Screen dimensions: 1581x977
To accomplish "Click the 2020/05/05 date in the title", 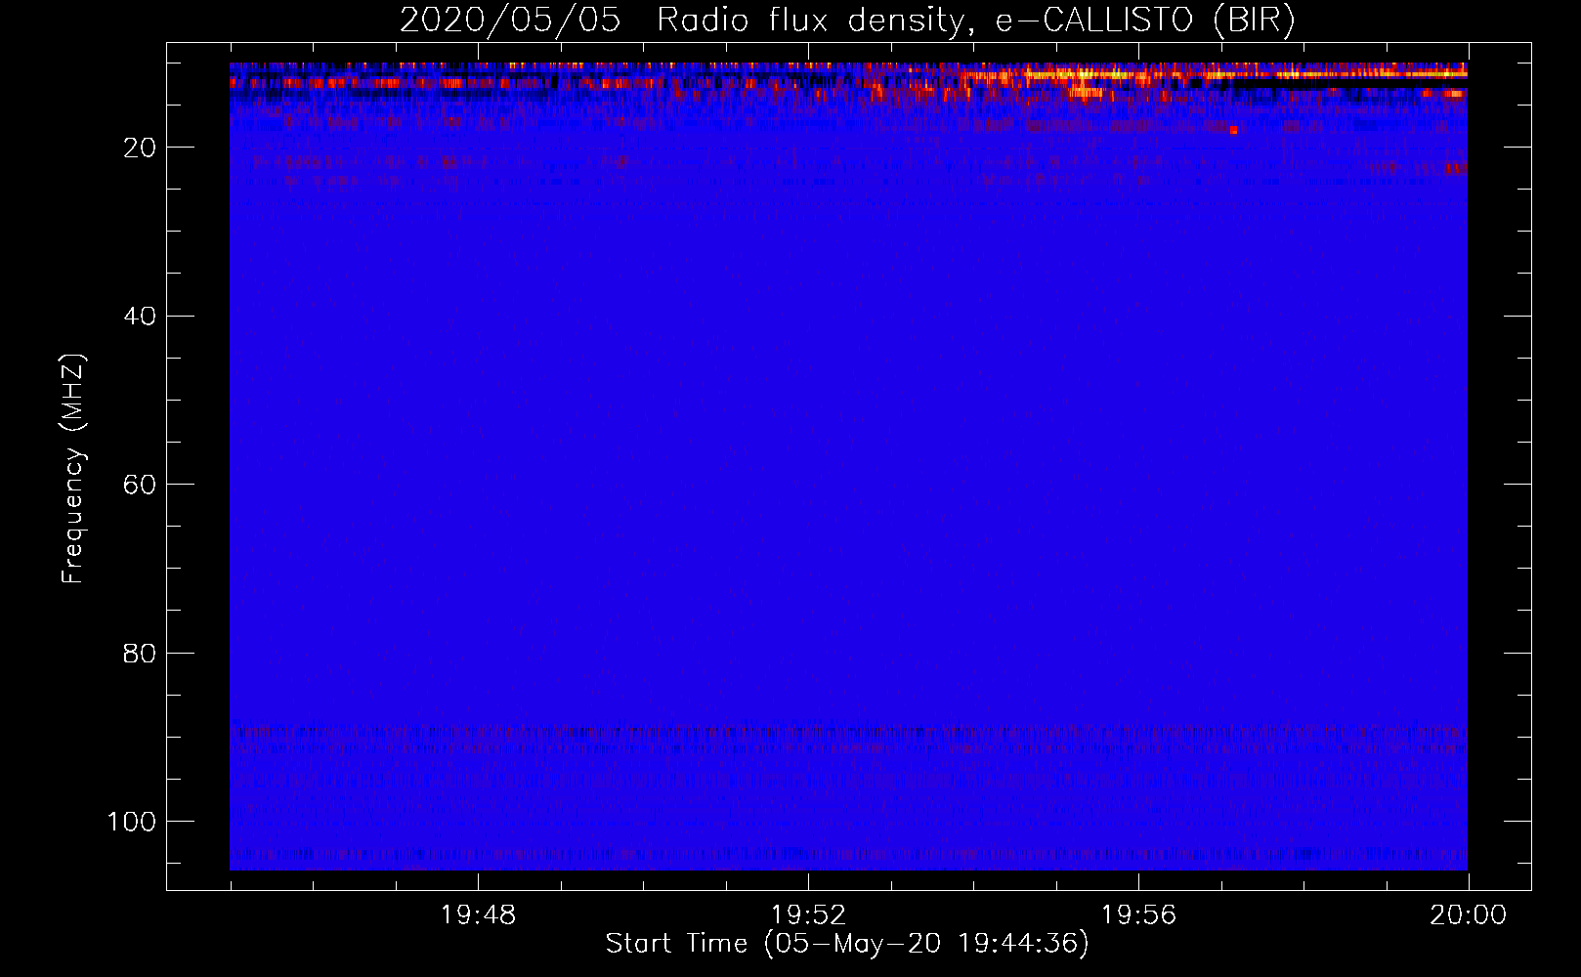I will pyautogui.click(x=510, y=21).
